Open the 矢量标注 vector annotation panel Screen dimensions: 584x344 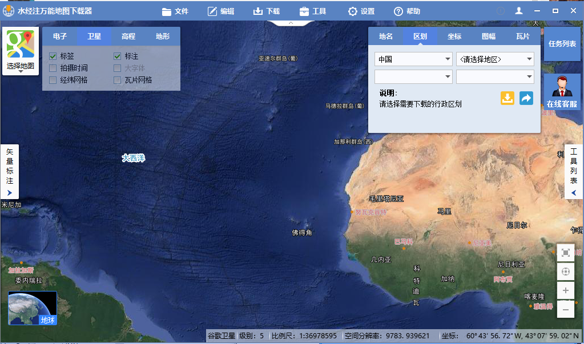[x=9, y=168]
